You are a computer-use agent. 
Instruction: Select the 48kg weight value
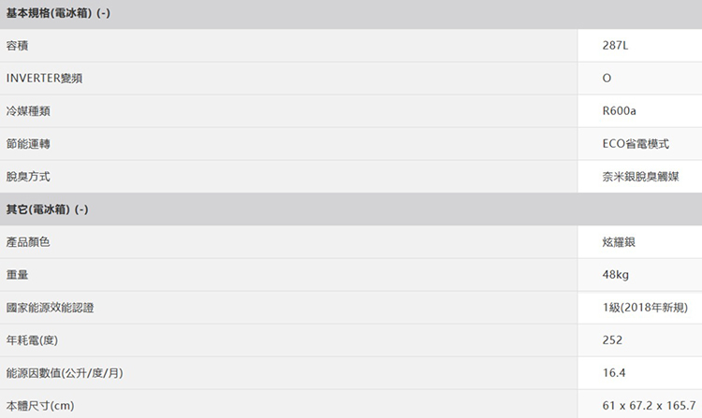click(616, 274)
